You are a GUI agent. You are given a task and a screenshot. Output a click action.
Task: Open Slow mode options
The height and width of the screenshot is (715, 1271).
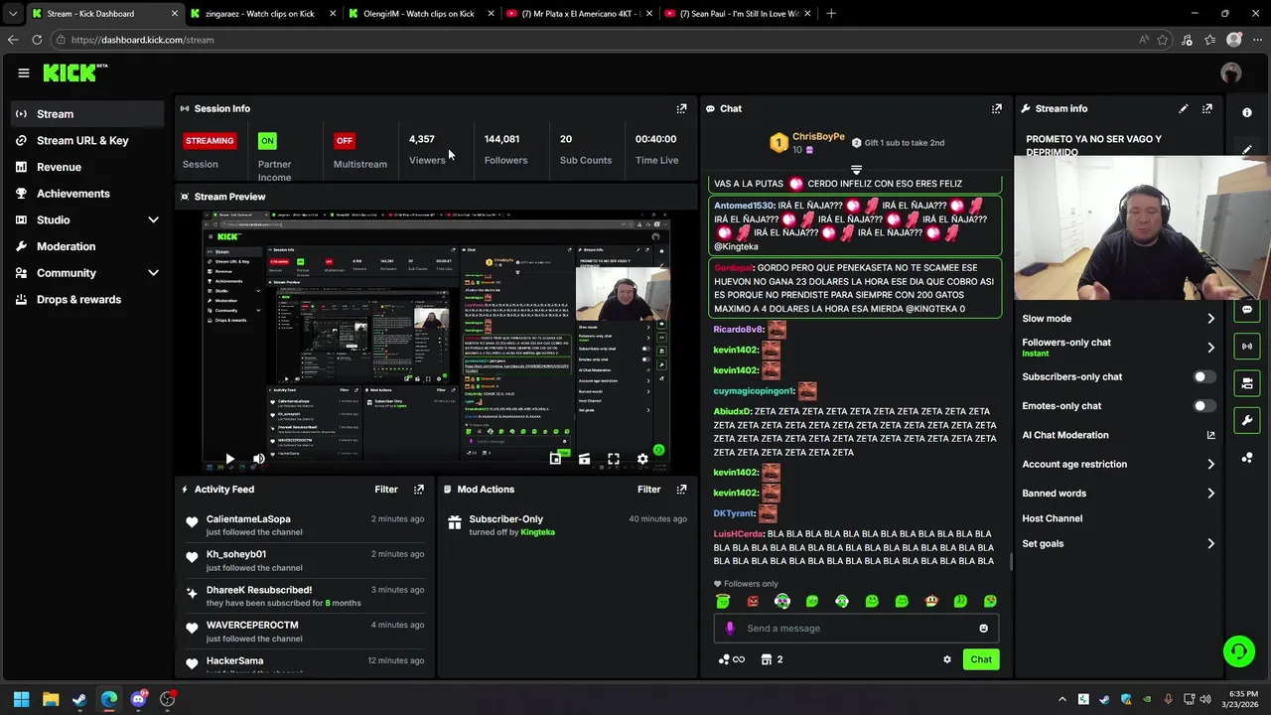point(1118,319)
